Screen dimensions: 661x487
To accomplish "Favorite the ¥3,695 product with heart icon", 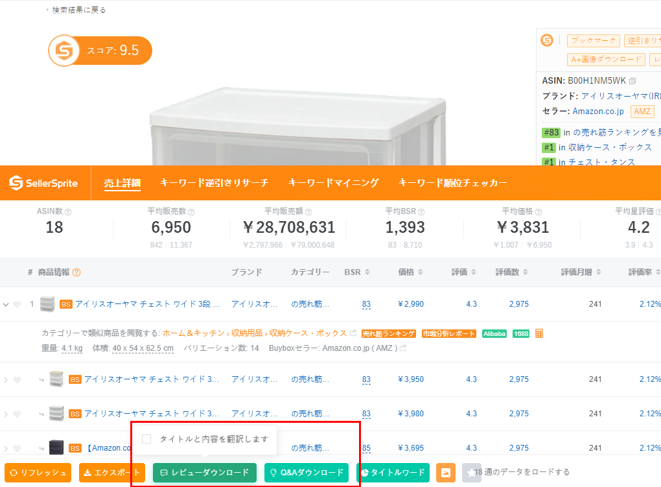I will click(x=17, y=448).
